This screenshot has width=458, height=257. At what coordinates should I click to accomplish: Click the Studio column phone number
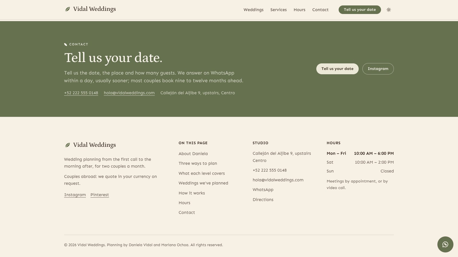[270, 170]
